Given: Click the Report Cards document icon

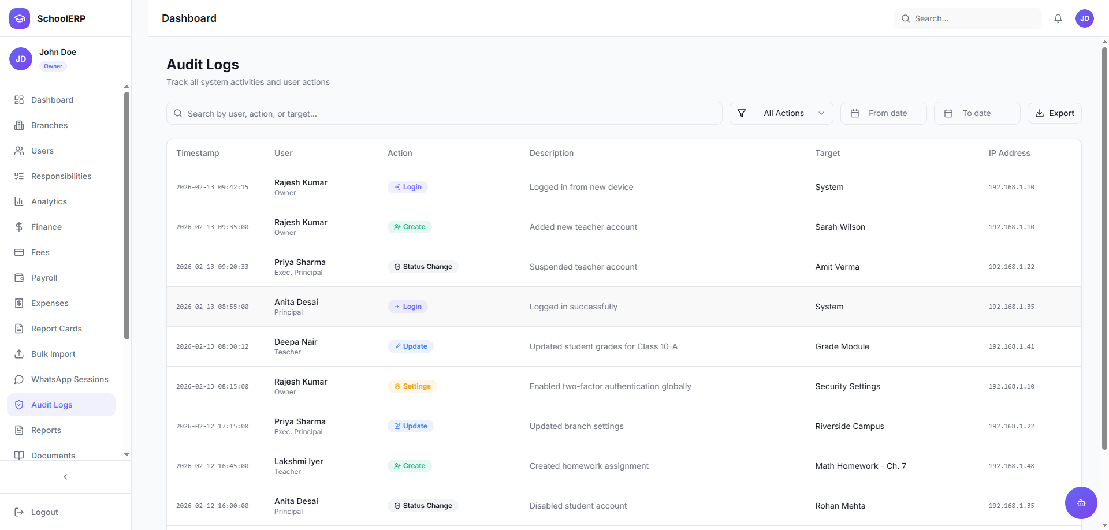Looking at the screenshot, I should pyautogui.click(x=19, y=329).
